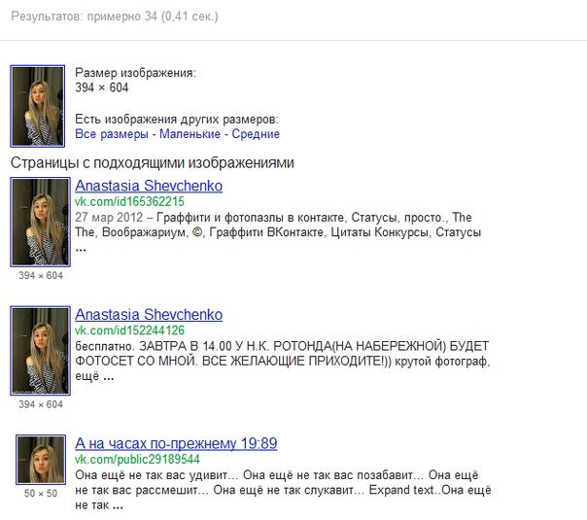The height and width of the screenshot is (520, 587).
Task: Click the '27 мар 2012' snippet date
Action: tap(109, 217)
